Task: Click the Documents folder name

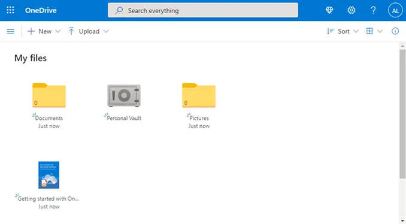Action: click(49, 118)
